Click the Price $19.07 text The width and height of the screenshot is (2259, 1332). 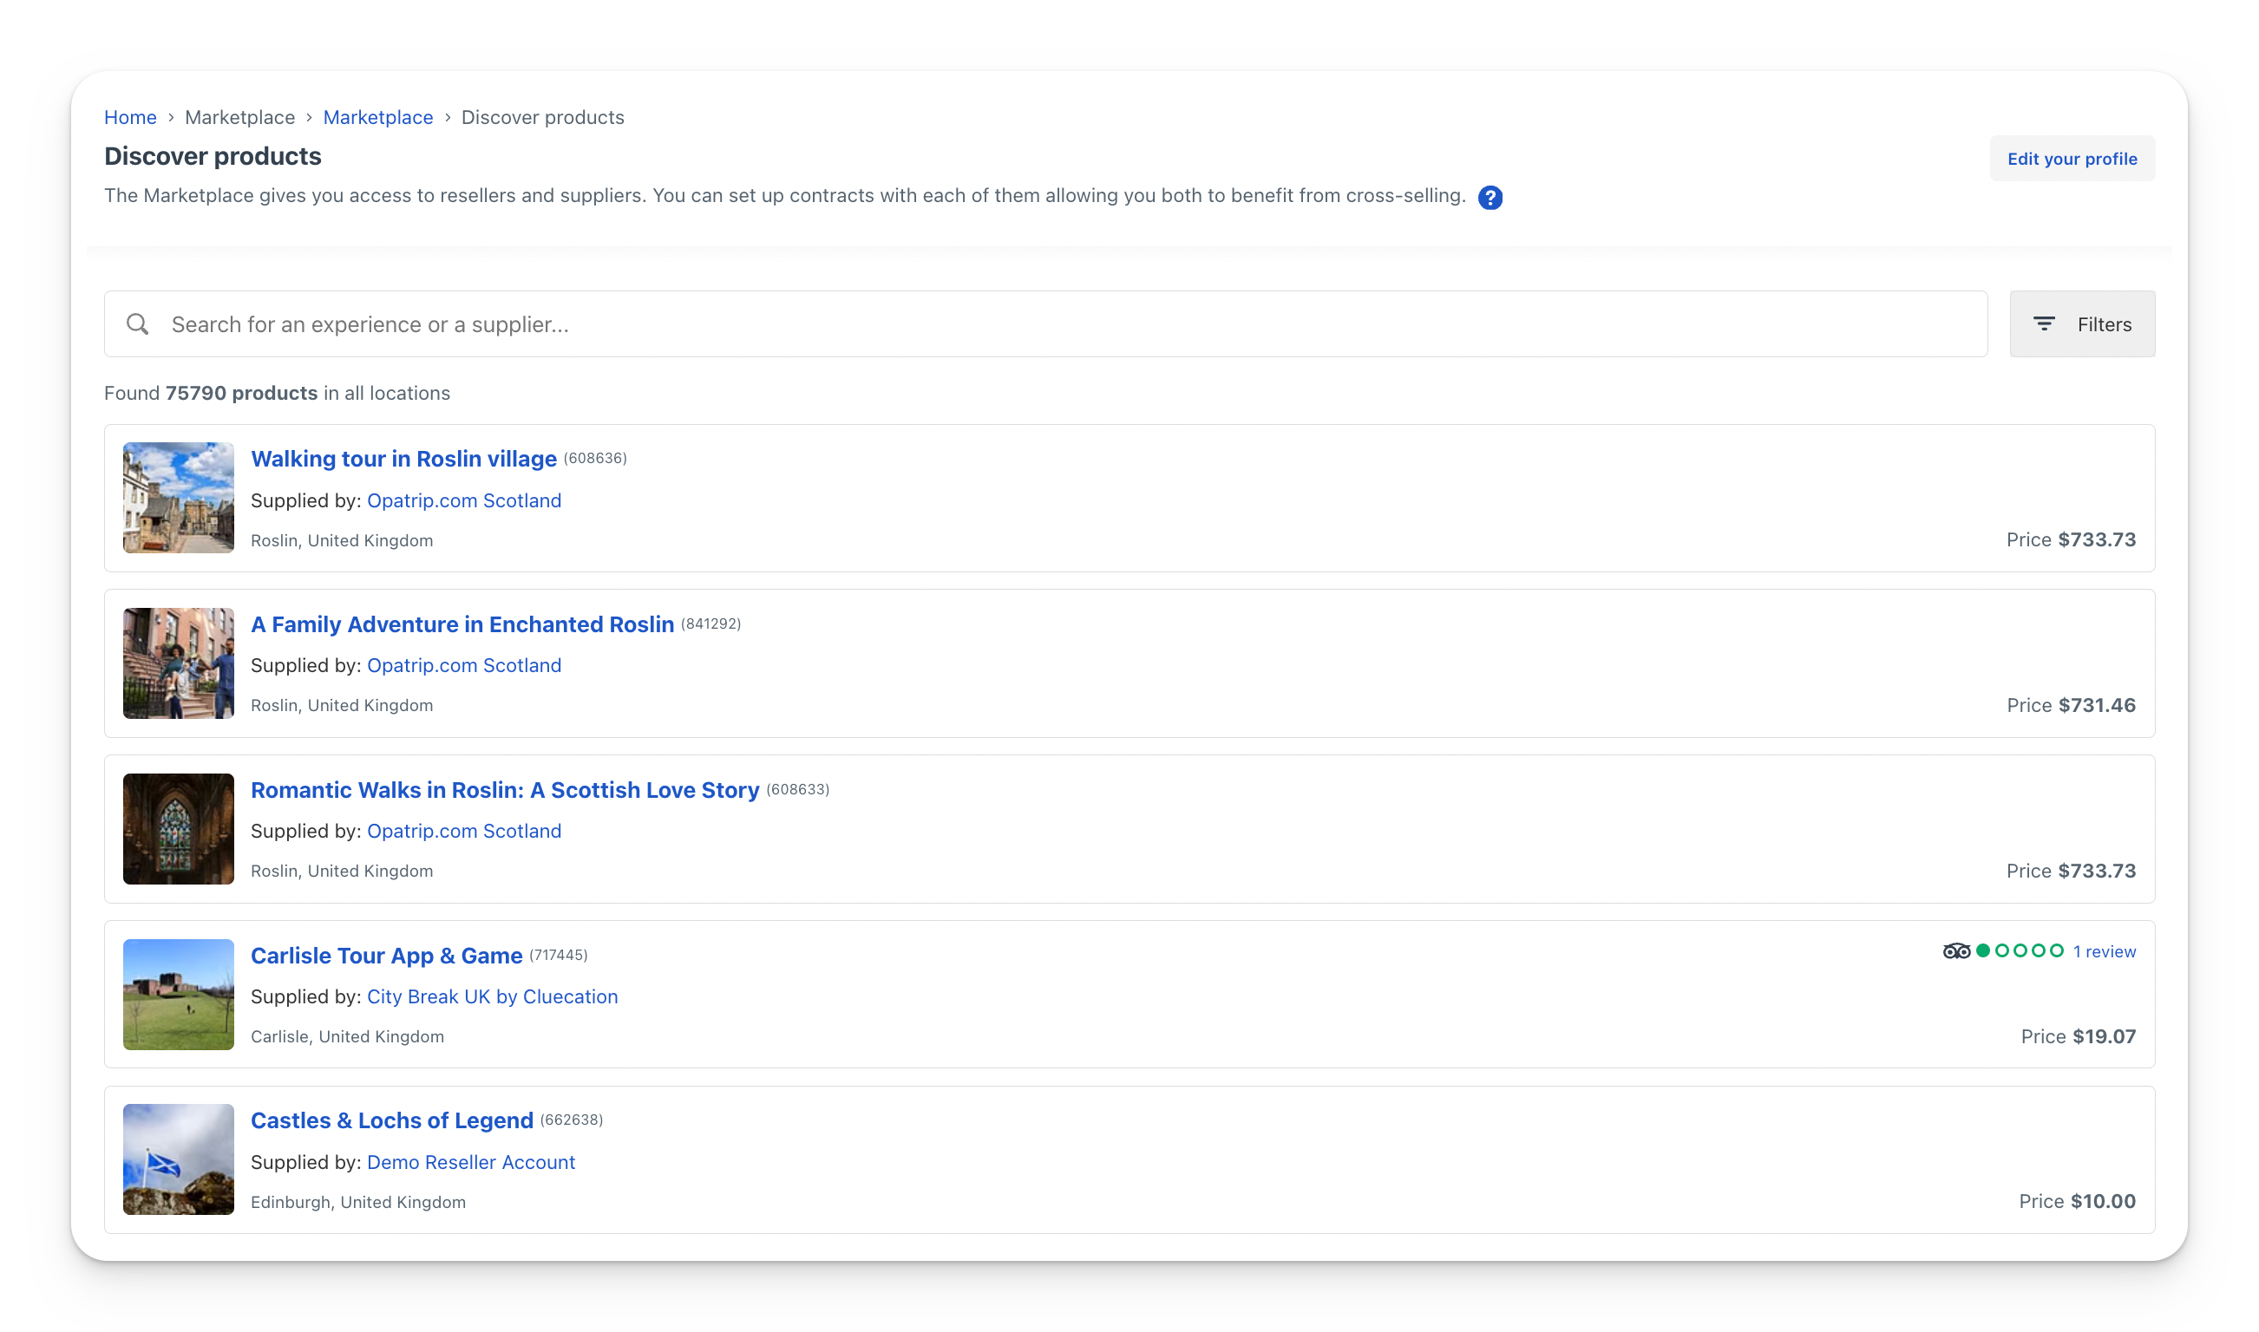tap(2079, 1036)
